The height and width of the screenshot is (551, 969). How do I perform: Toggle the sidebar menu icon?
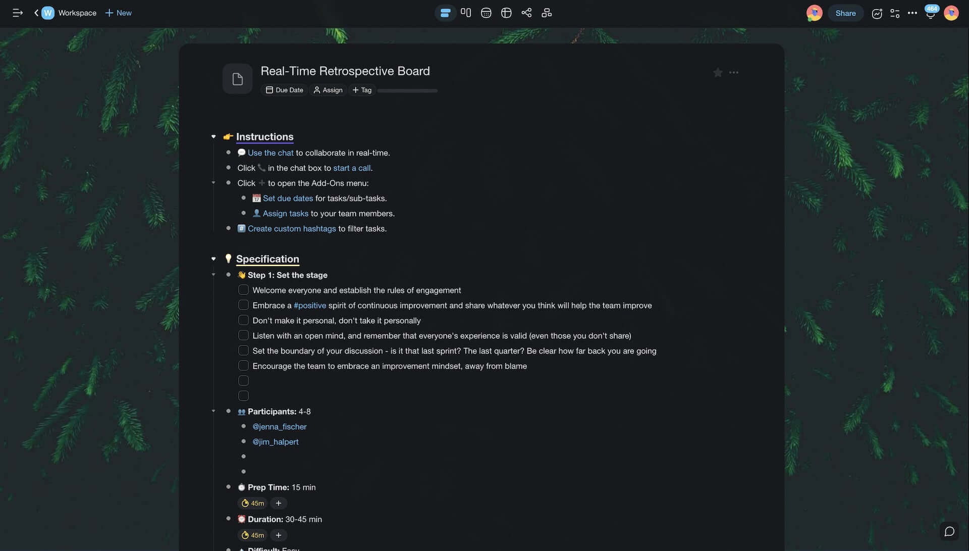pos(18,13)
